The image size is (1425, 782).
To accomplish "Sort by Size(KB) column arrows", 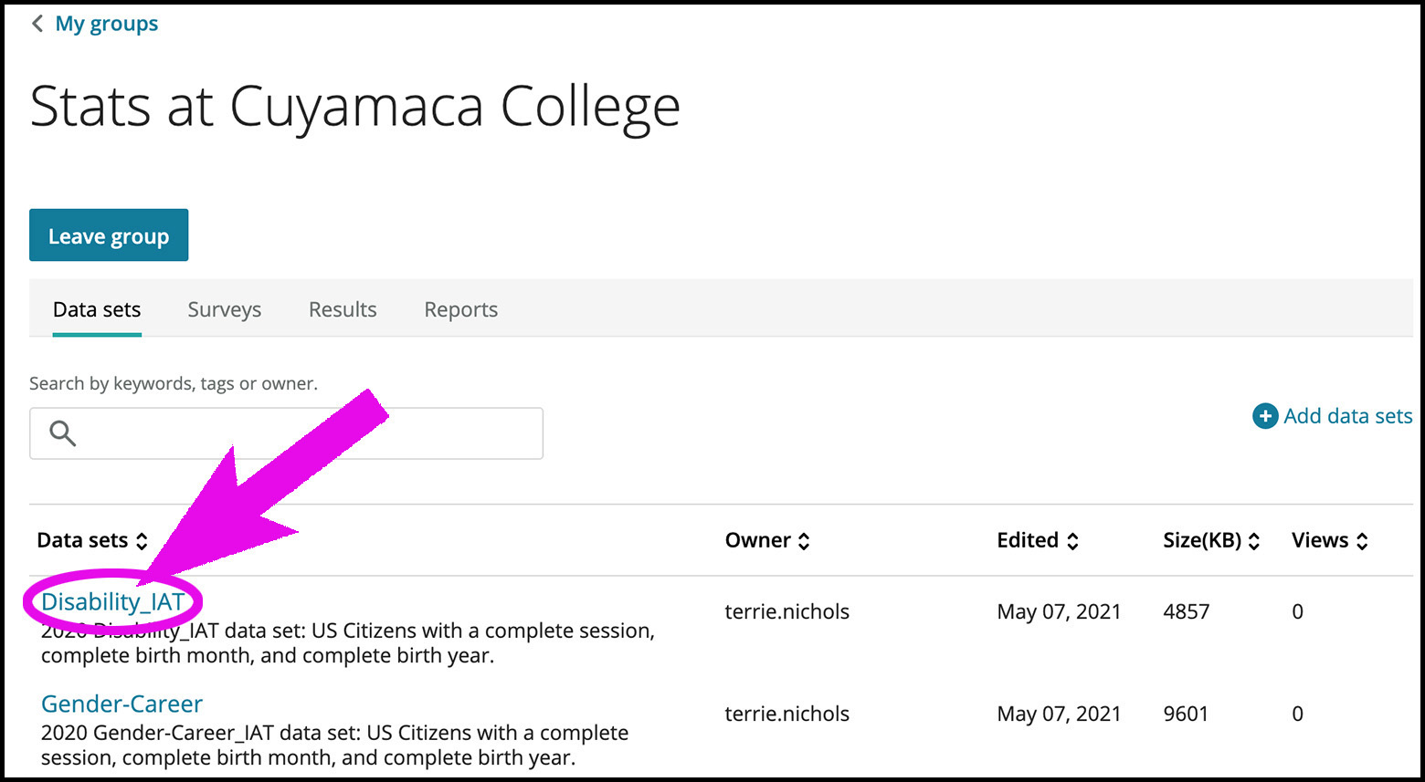I will point(1254,541).
